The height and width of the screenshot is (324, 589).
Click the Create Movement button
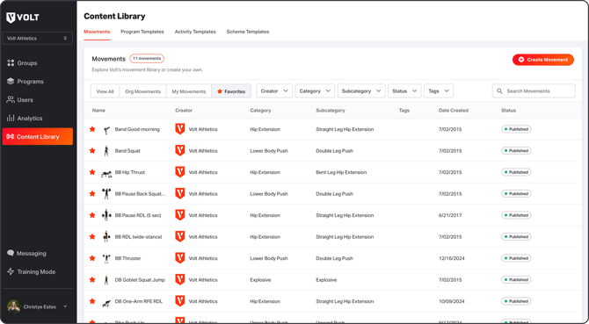(542, 60)
